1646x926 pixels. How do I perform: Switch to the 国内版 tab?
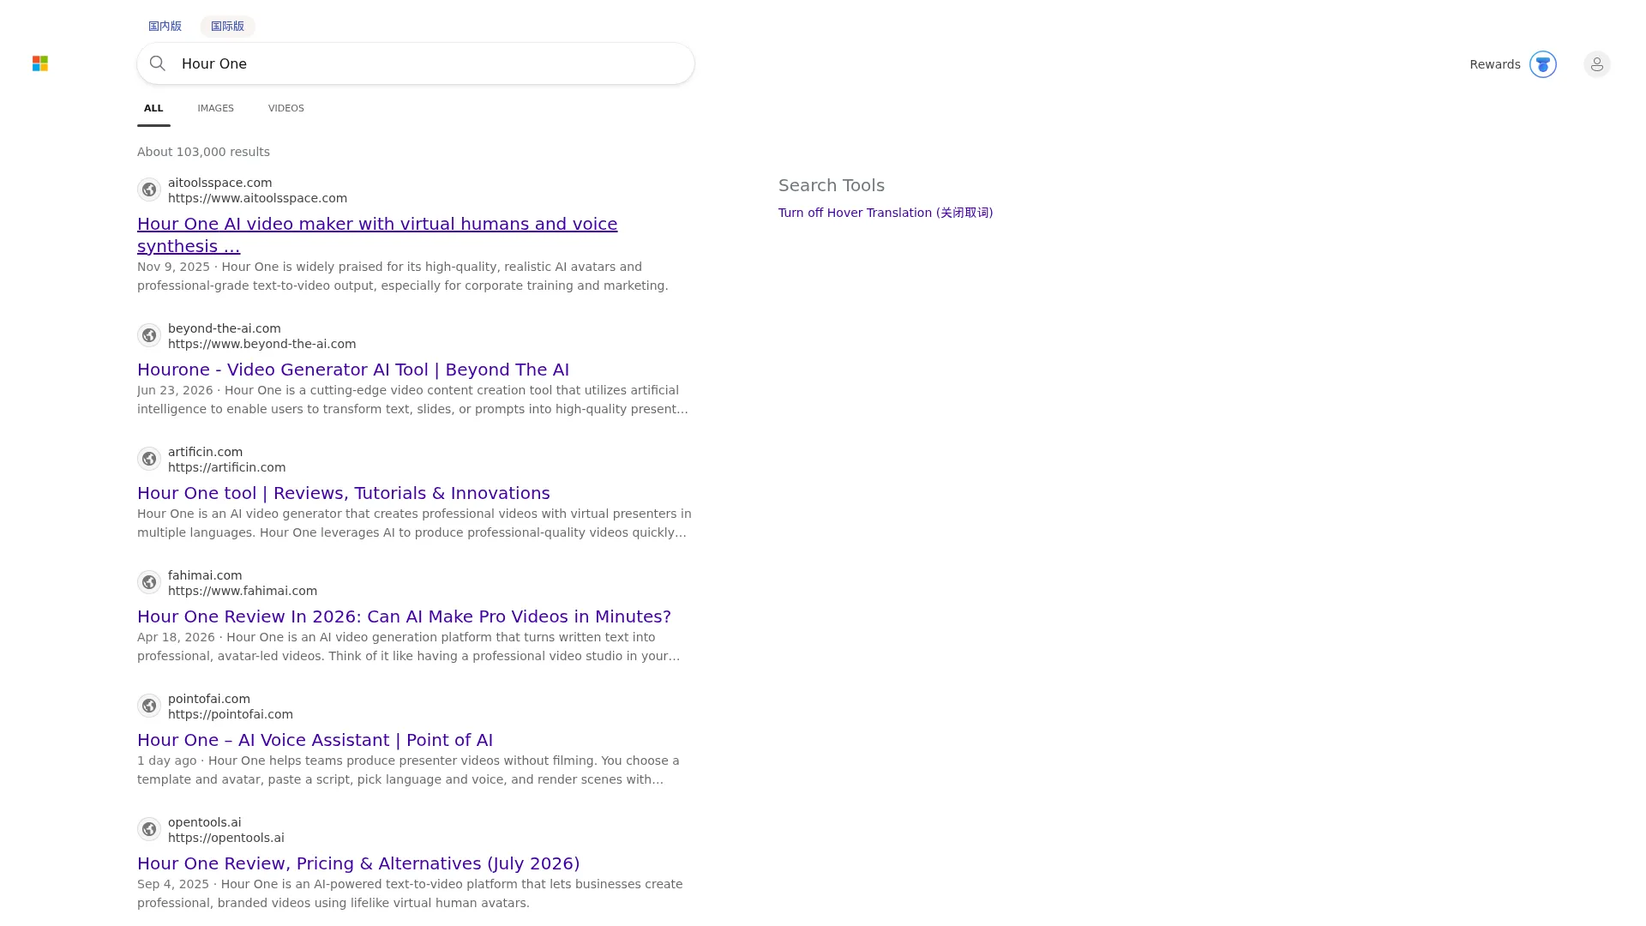165,26
